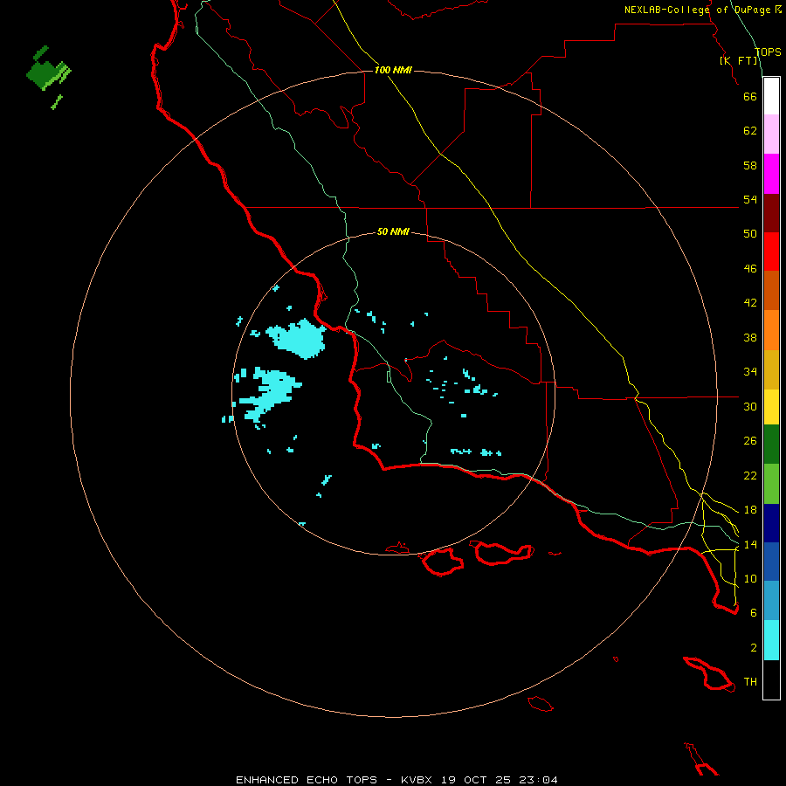786x786 pixels.
Task: Click the light green 22 kft legend swatch
Action: click(771, 484)
